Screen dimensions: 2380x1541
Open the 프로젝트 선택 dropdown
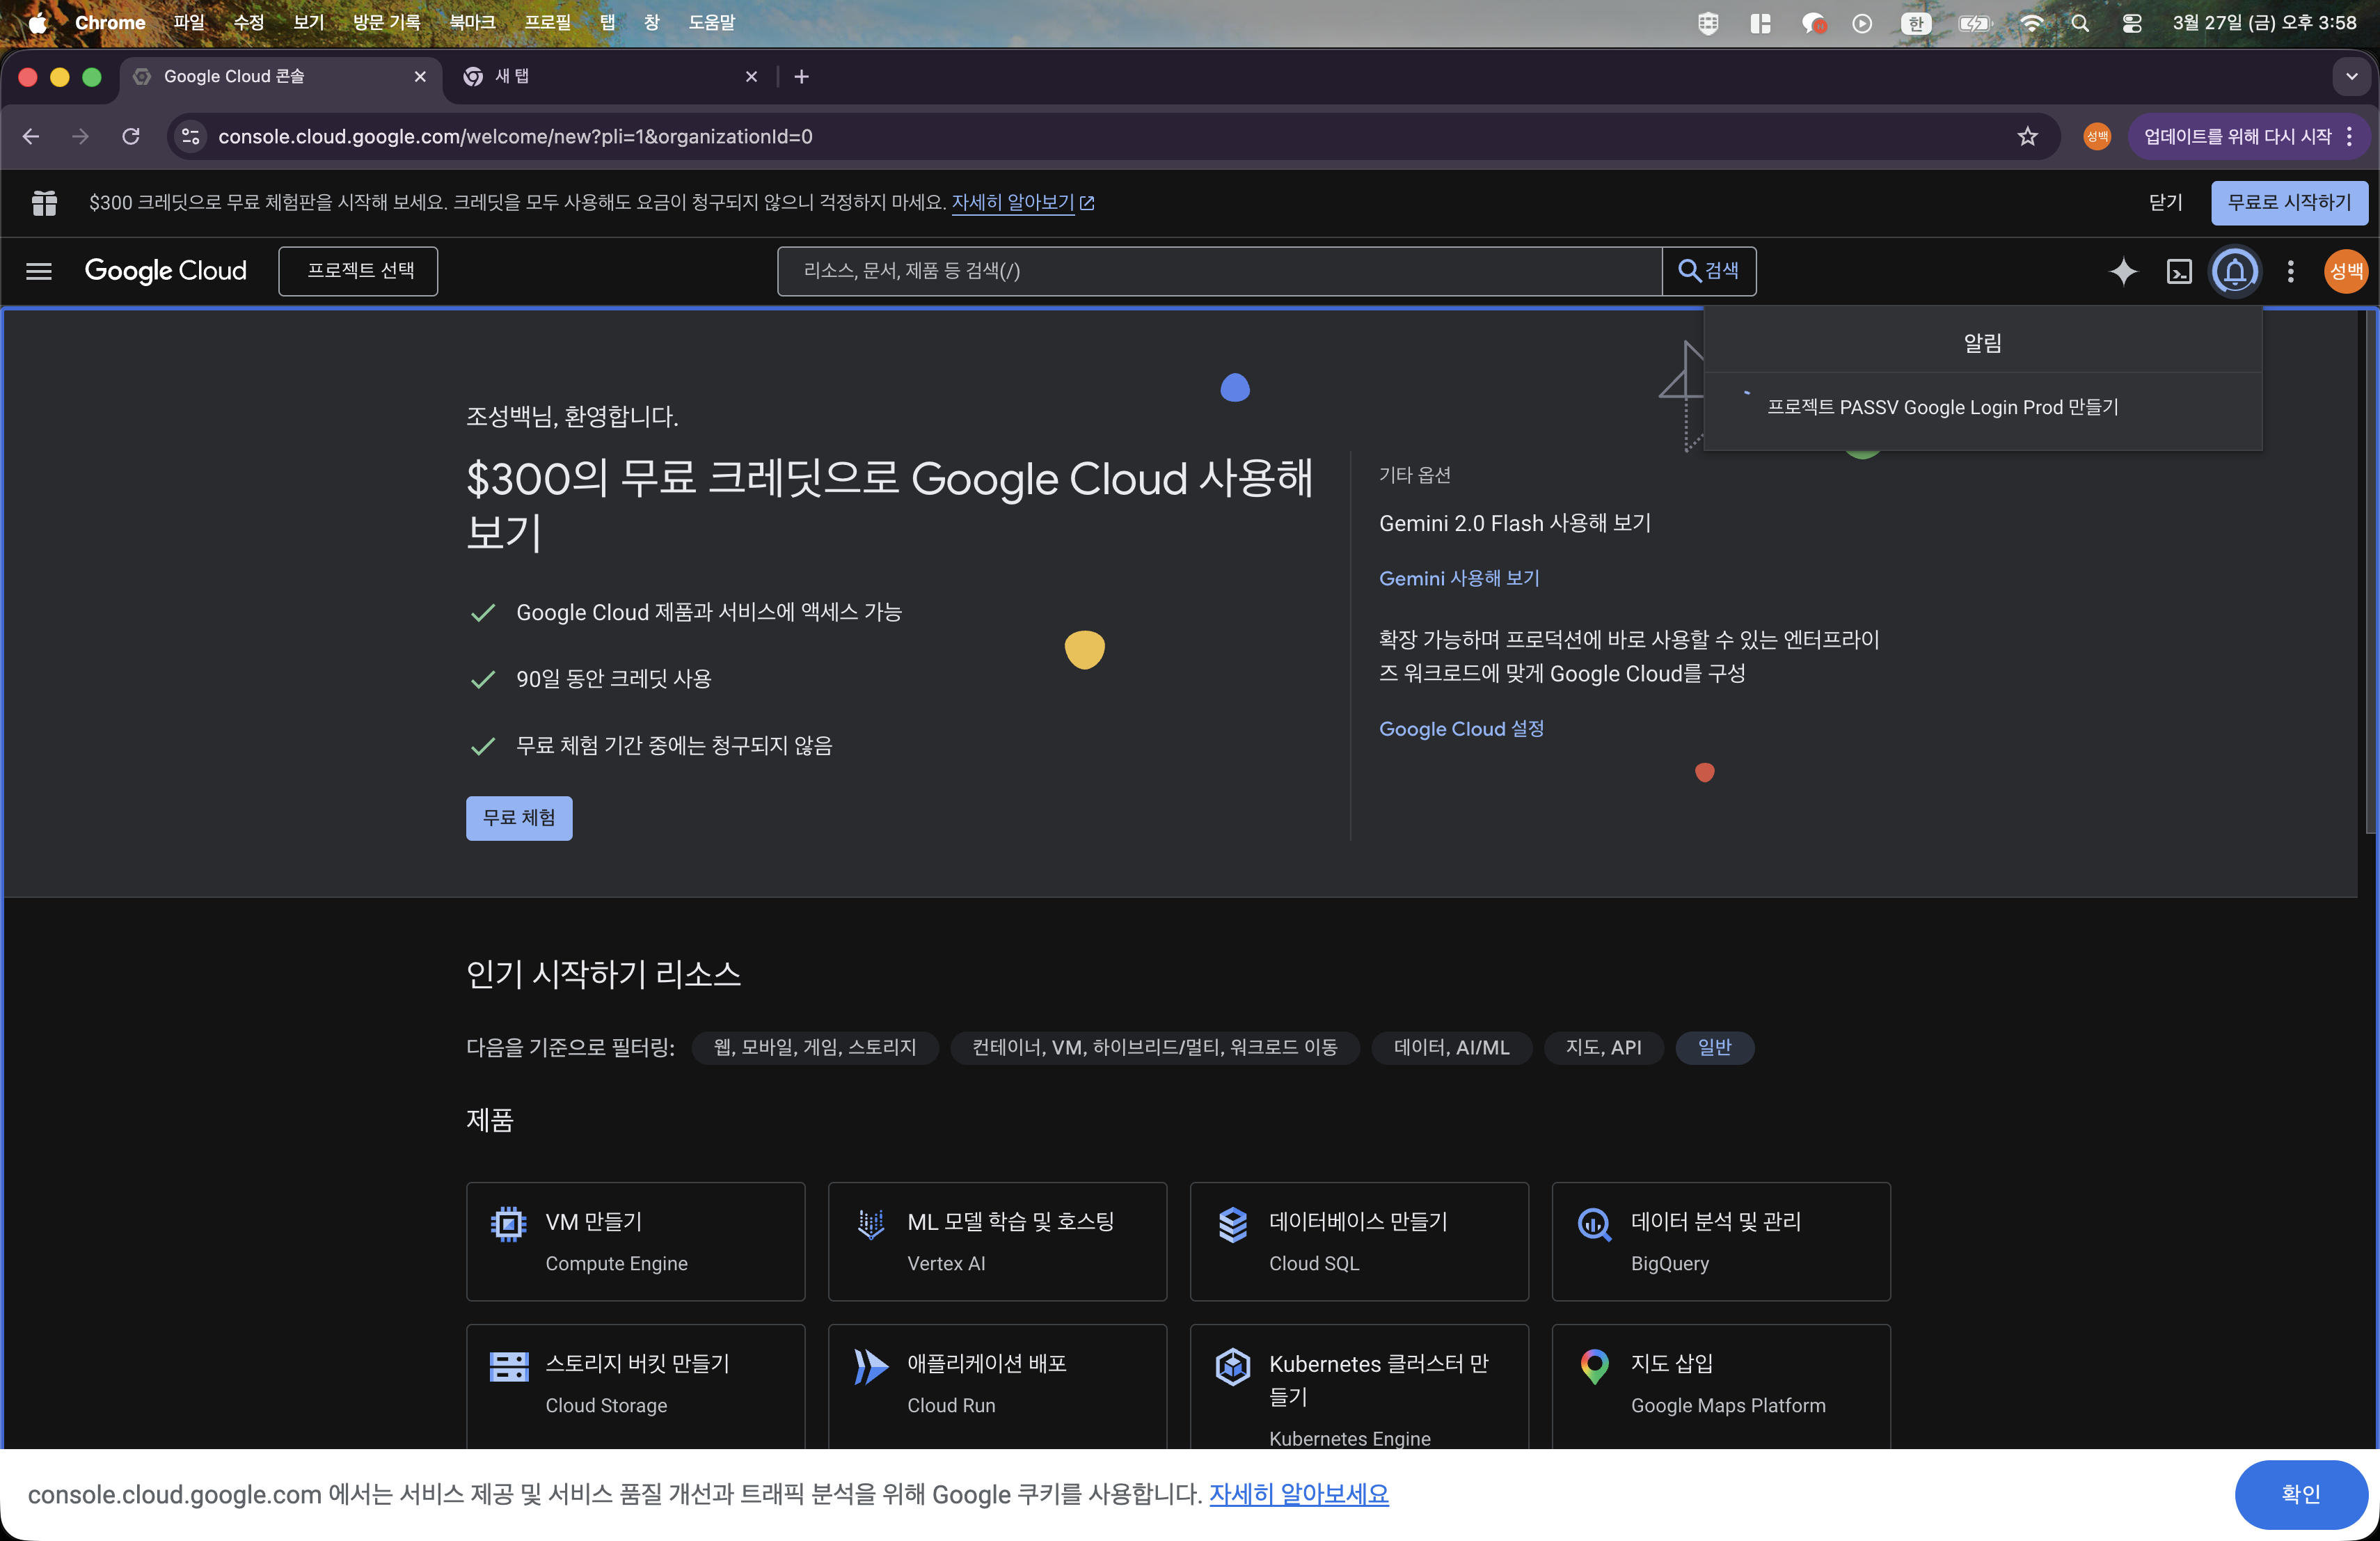(x=357, y=271)
